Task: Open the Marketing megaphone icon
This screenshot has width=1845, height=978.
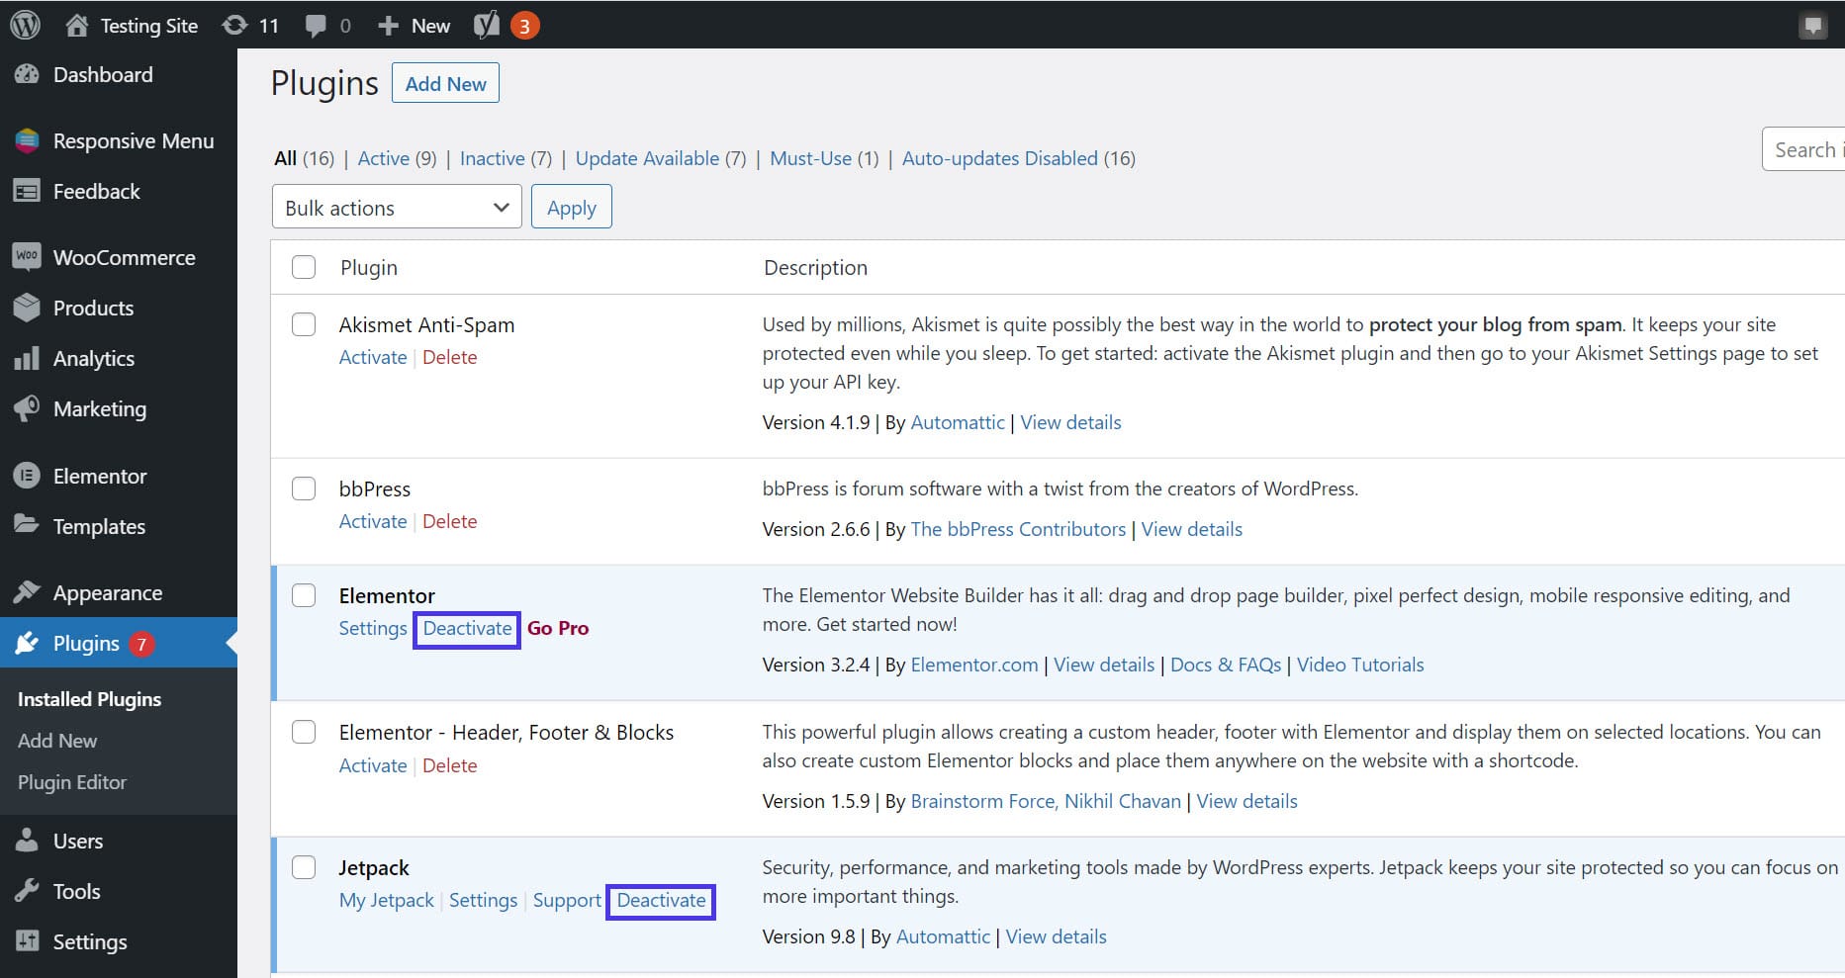Action: pyautogui.click(x=29, y=408)
